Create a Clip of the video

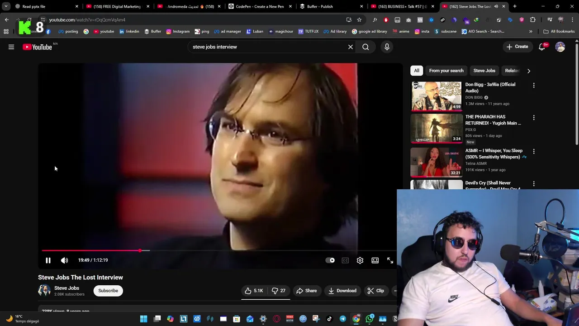tap(375, 291)
